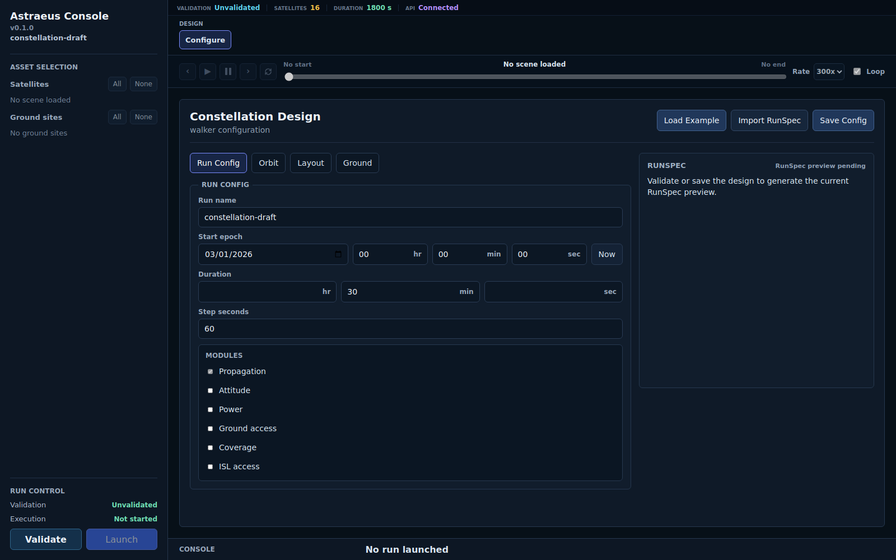Select All ground sites
The width and height of the screenshot is (896, 560).
(x=117, y=117)
